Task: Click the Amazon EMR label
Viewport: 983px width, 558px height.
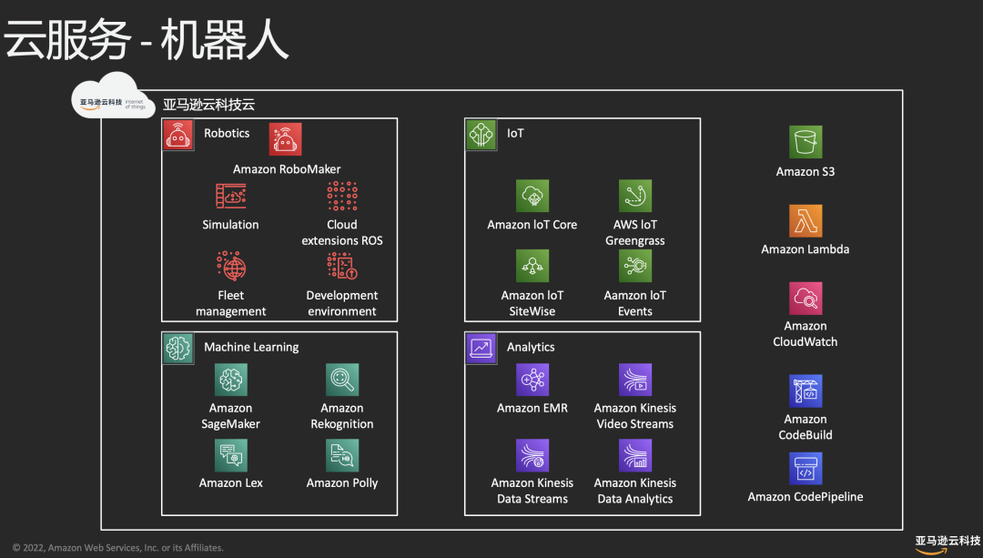Action: (x=532, y=408)
